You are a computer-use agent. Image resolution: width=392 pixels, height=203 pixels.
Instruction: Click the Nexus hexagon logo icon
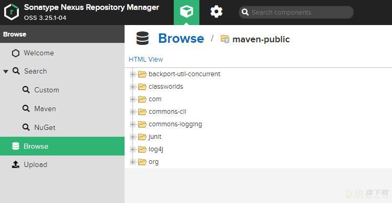12,12
